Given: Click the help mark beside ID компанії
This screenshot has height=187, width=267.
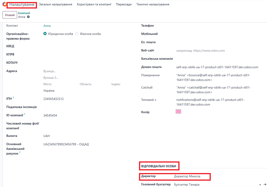Looking at the screenshot, I should 25,114.
